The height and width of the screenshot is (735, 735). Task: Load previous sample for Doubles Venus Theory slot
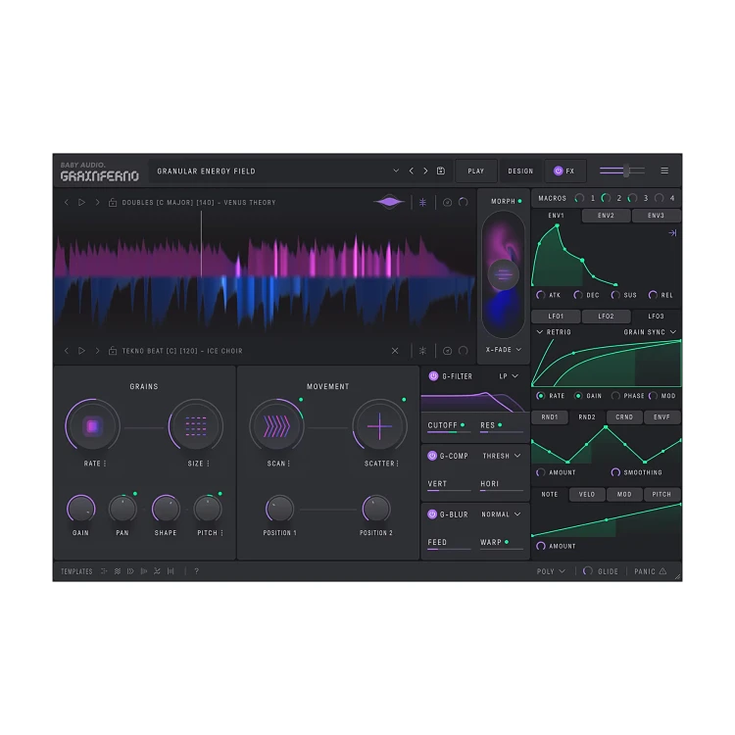click(x=66, y=203)
